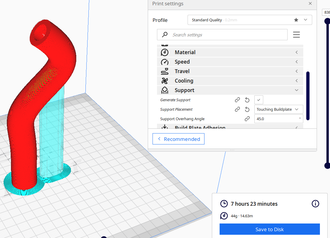
Task: Open print time info details icon
Action: pos(315,204)
